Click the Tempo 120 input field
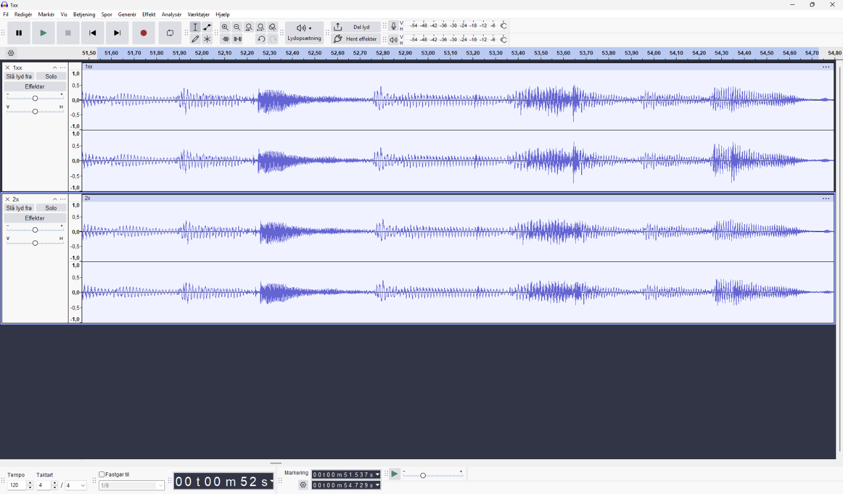Image resolution: width=843 pixels, height=494 pixels. [17, 486]
